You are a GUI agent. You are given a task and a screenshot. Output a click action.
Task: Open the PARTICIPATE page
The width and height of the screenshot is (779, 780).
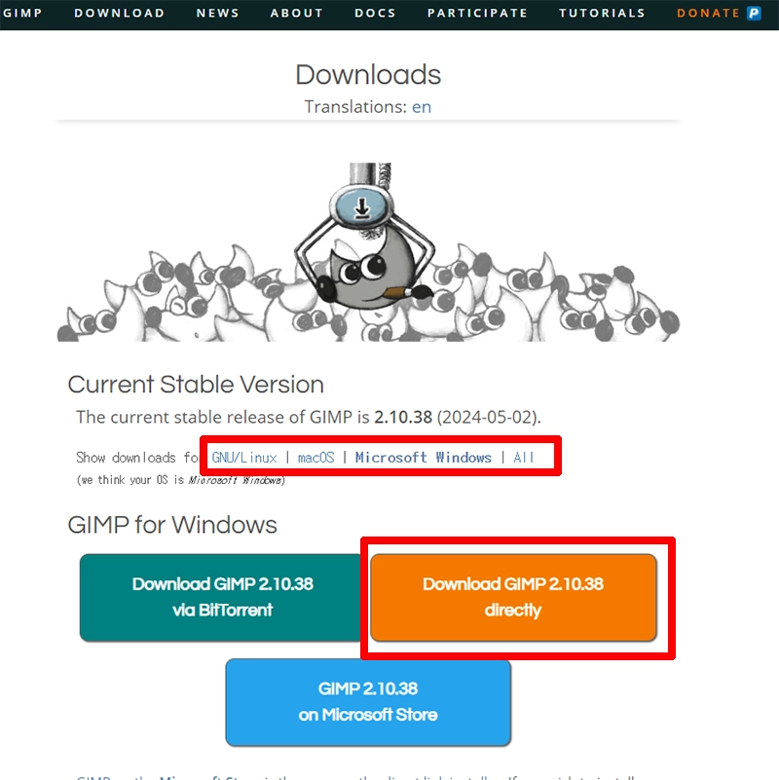coord(477,13)
